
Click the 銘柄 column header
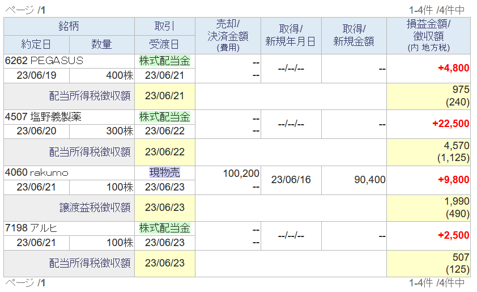point(69,26)
